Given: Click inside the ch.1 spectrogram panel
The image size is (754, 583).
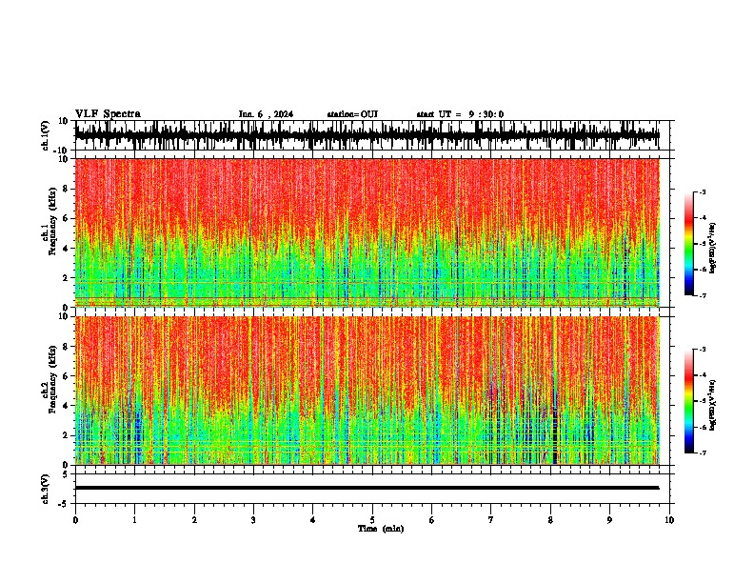Looking at the screenshot, I should coord(367,232).
